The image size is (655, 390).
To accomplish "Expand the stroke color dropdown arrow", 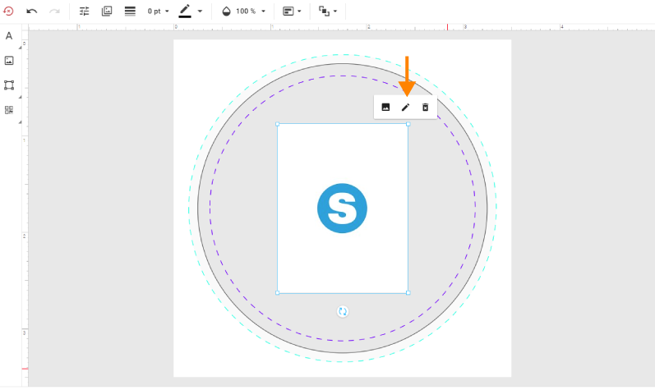I will (200, 11).
